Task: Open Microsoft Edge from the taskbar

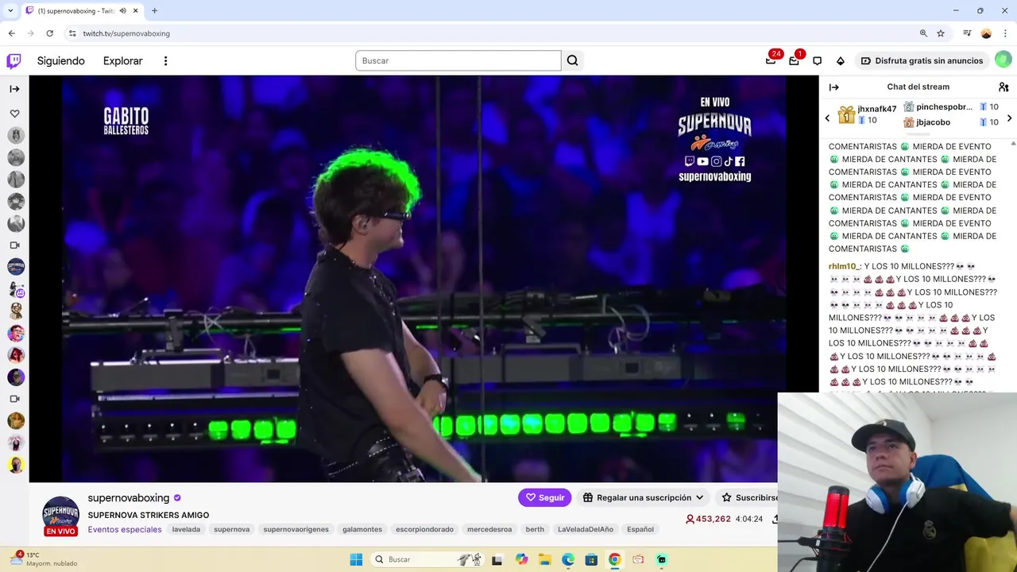Action: pyautogui.click(x=568, y=559)
